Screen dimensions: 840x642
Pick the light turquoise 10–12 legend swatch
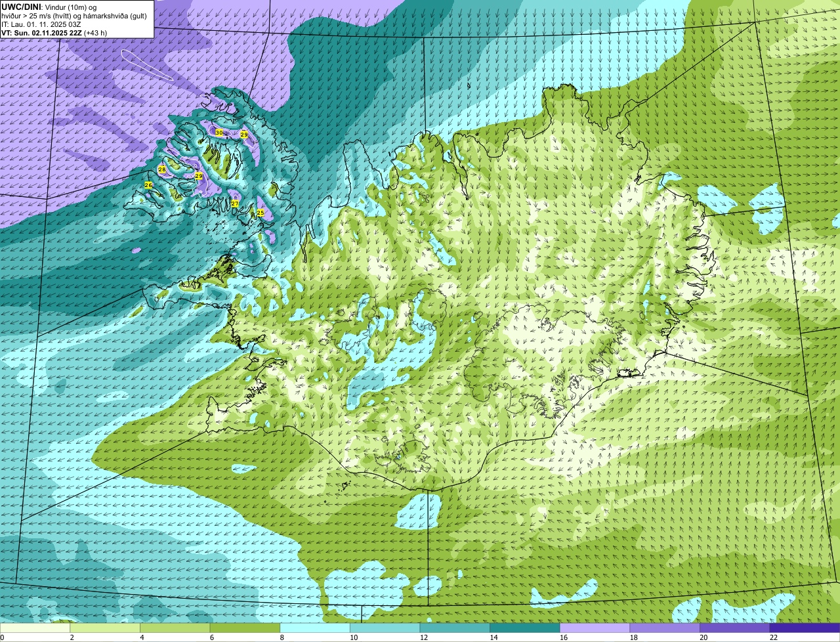pos(385,628)
